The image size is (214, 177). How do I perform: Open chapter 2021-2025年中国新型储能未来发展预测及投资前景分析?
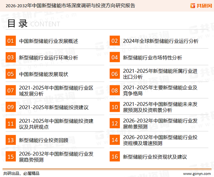pos(160,107)
